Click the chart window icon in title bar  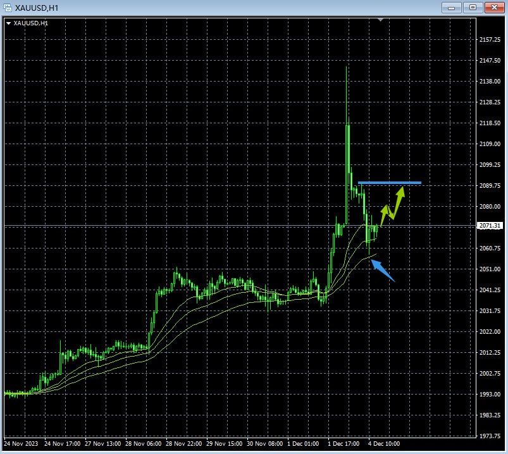[x=8, y=8]
